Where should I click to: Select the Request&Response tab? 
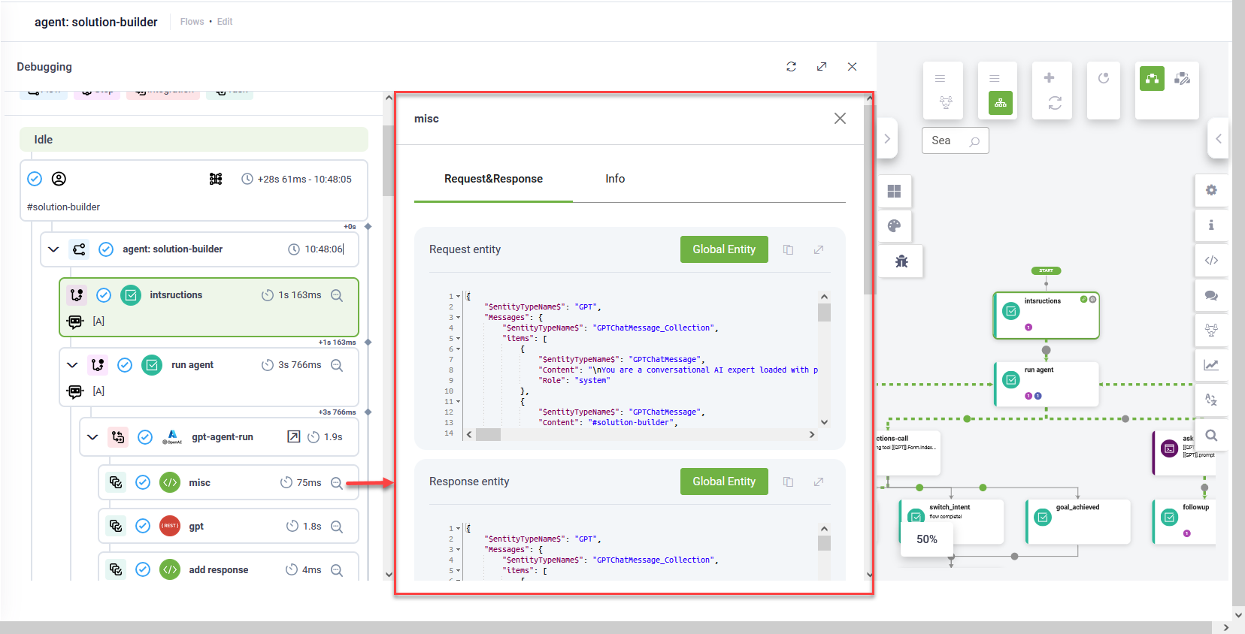point(493,179)
